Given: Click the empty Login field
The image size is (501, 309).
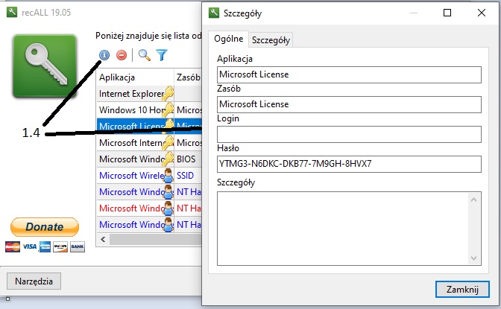Looking at the screenshot, I should point(349,134).
